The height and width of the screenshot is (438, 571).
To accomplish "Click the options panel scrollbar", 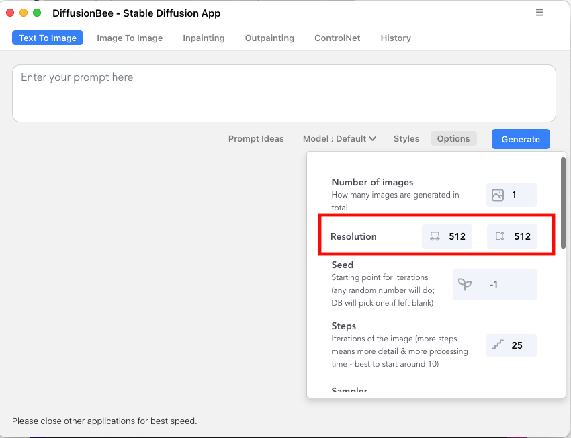I will [563, 203].
